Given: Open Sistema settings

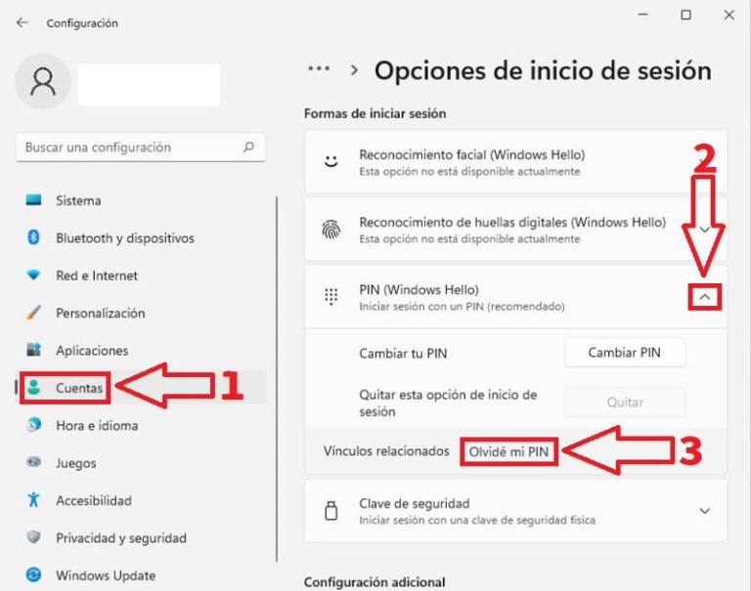Looking at the screenshot, I should coord(78,200).
